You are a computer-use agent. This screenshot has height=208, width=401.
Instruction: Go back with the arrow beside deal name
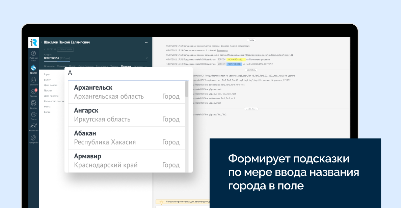[42, 42]
